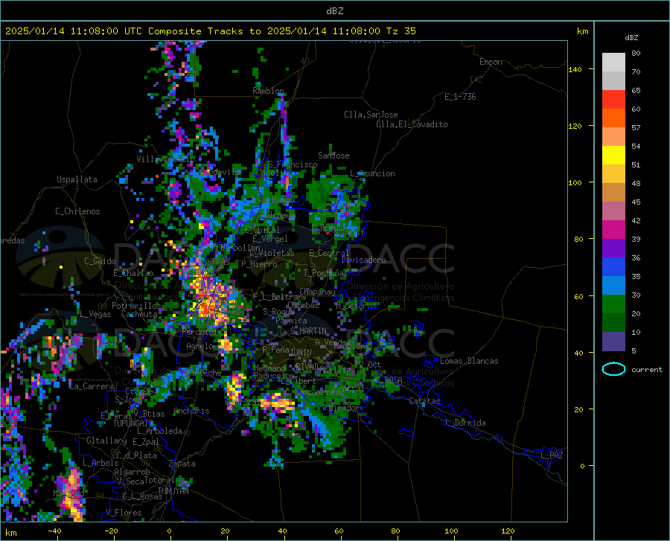Click the Chapanay place label
670x541 pixels.
point(317,292)
